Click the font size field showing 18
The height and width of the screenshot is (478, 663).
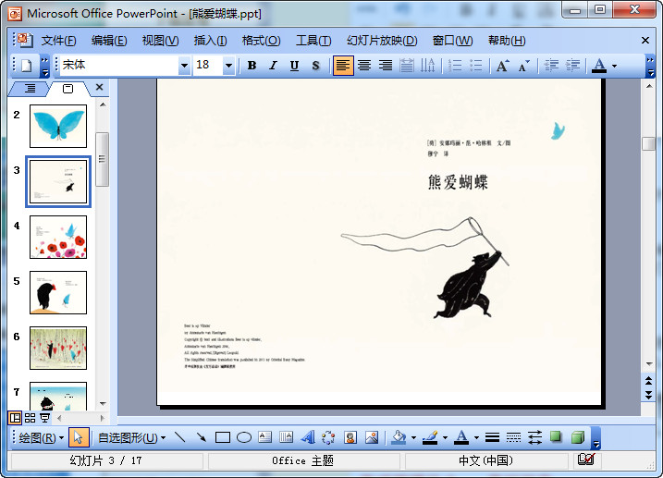pos(208,66)
